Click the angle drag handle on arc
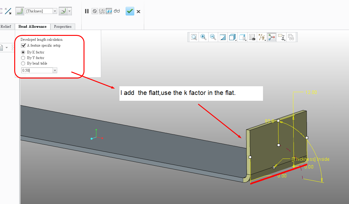349x204 pixels. pos(307,138)
